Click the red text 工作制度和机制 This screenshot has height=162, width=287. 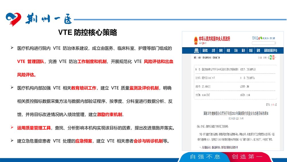pos(92,62)
